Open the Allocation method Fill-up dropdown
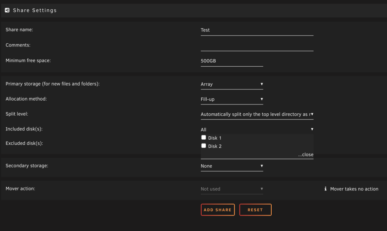This screenshot has height=231, width=387. (x=232, y=99)
